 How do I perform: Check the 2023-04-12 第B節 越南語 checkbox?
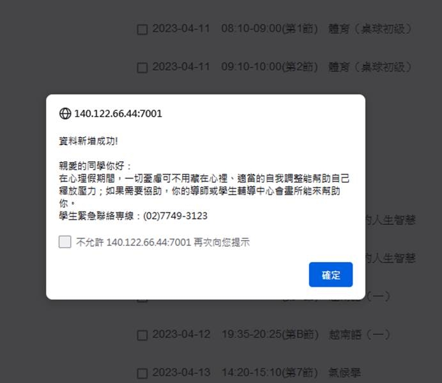click(142, 335)
